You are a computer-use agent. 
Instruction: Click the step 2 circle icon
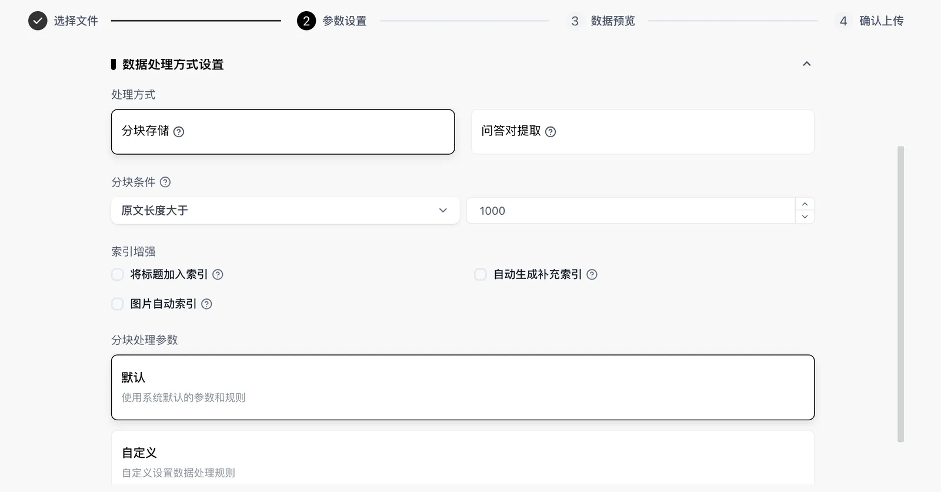click(x=306, y=21)
